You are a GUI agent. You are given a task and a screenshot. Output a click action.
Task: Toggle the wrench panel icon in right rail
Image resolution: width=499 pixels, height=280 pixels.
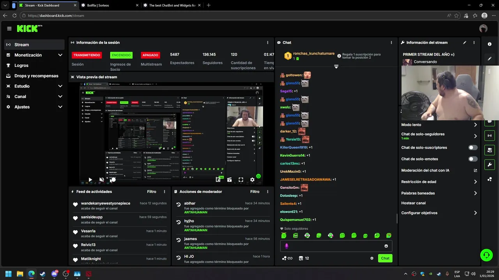[490, 164]
